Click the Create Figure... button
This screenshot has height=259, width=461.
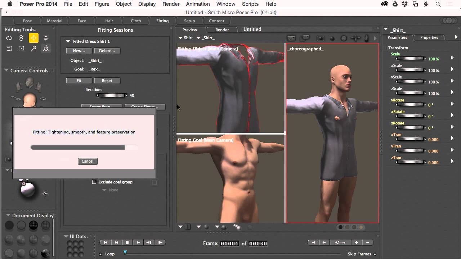(144, 106)
